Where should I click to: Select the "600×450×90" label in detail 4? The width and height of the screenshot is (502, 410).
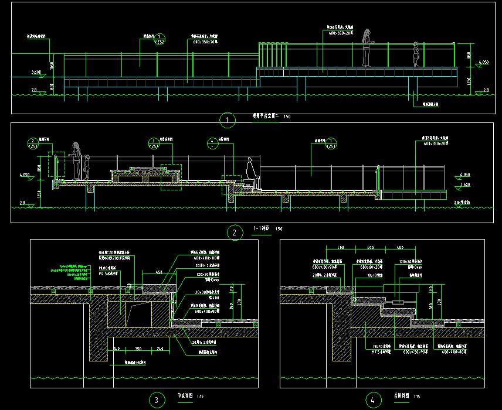click(416, 352)
